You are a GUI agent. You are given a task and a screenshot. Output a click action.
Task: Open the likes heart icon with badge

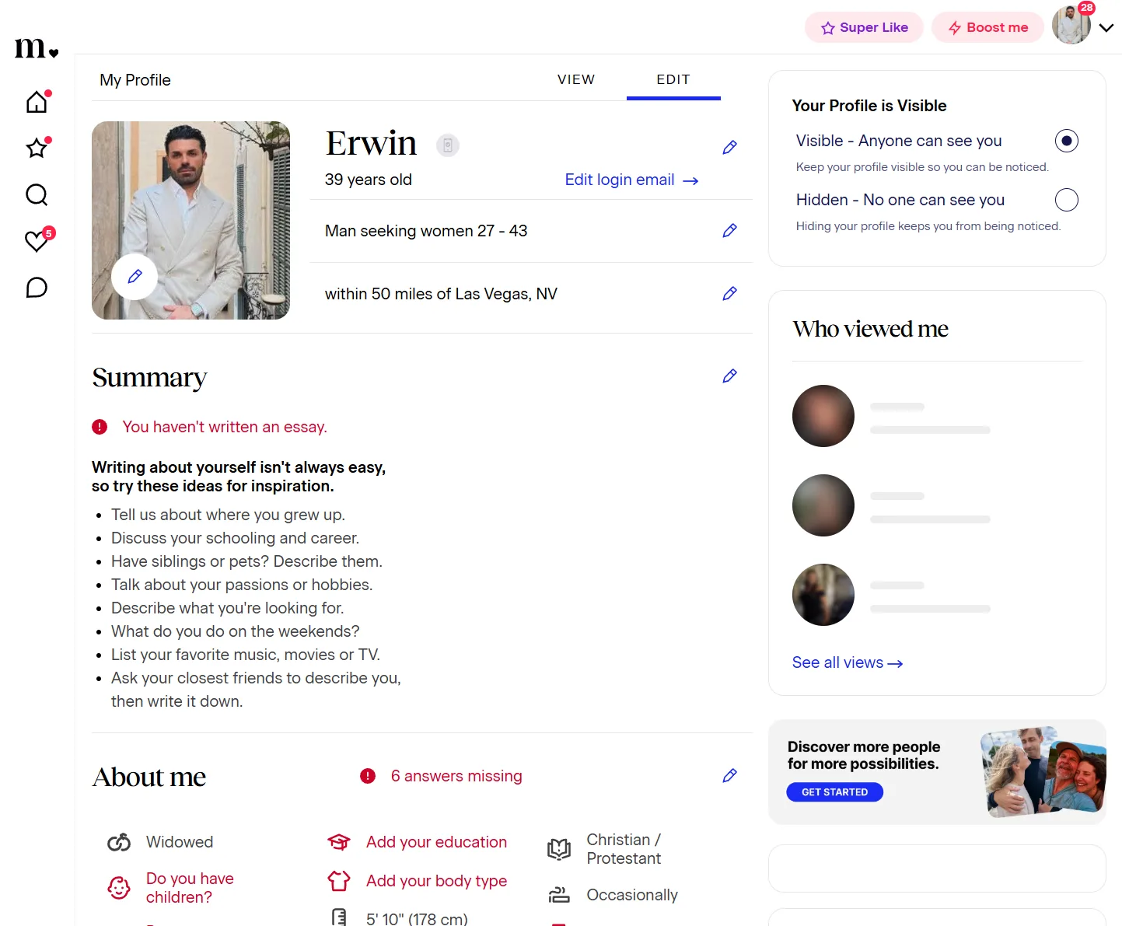pyautogui.click(x=37, y=241)
